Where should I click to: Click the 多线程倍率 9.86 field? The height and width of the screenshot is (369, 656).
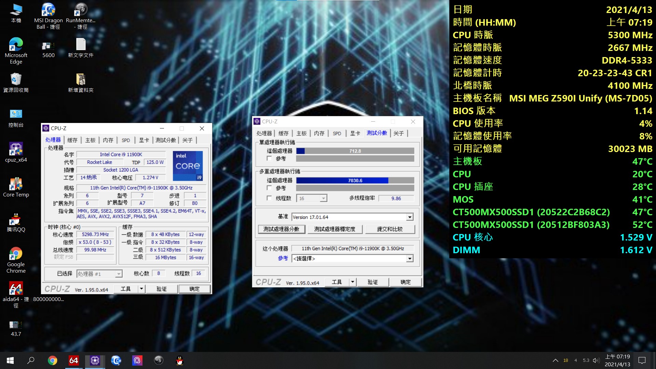[396, 199]
